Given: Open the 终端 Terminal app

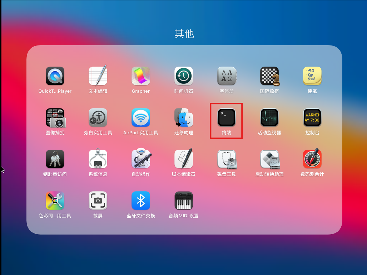Looking at the screenshot, I should [x=227, y=117].
